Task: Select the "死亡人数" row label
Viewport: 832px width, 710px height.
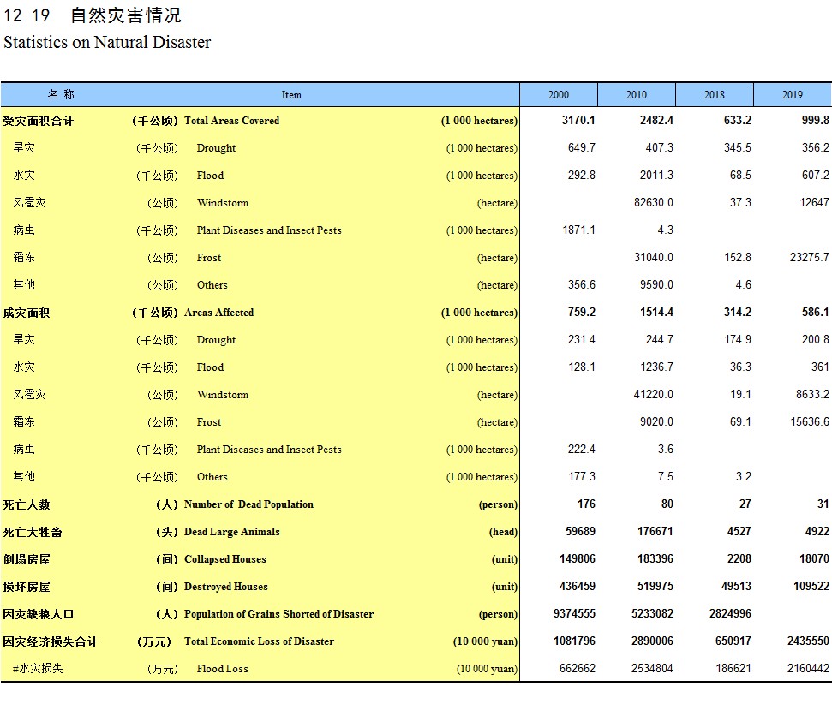Action: [27, 504]
